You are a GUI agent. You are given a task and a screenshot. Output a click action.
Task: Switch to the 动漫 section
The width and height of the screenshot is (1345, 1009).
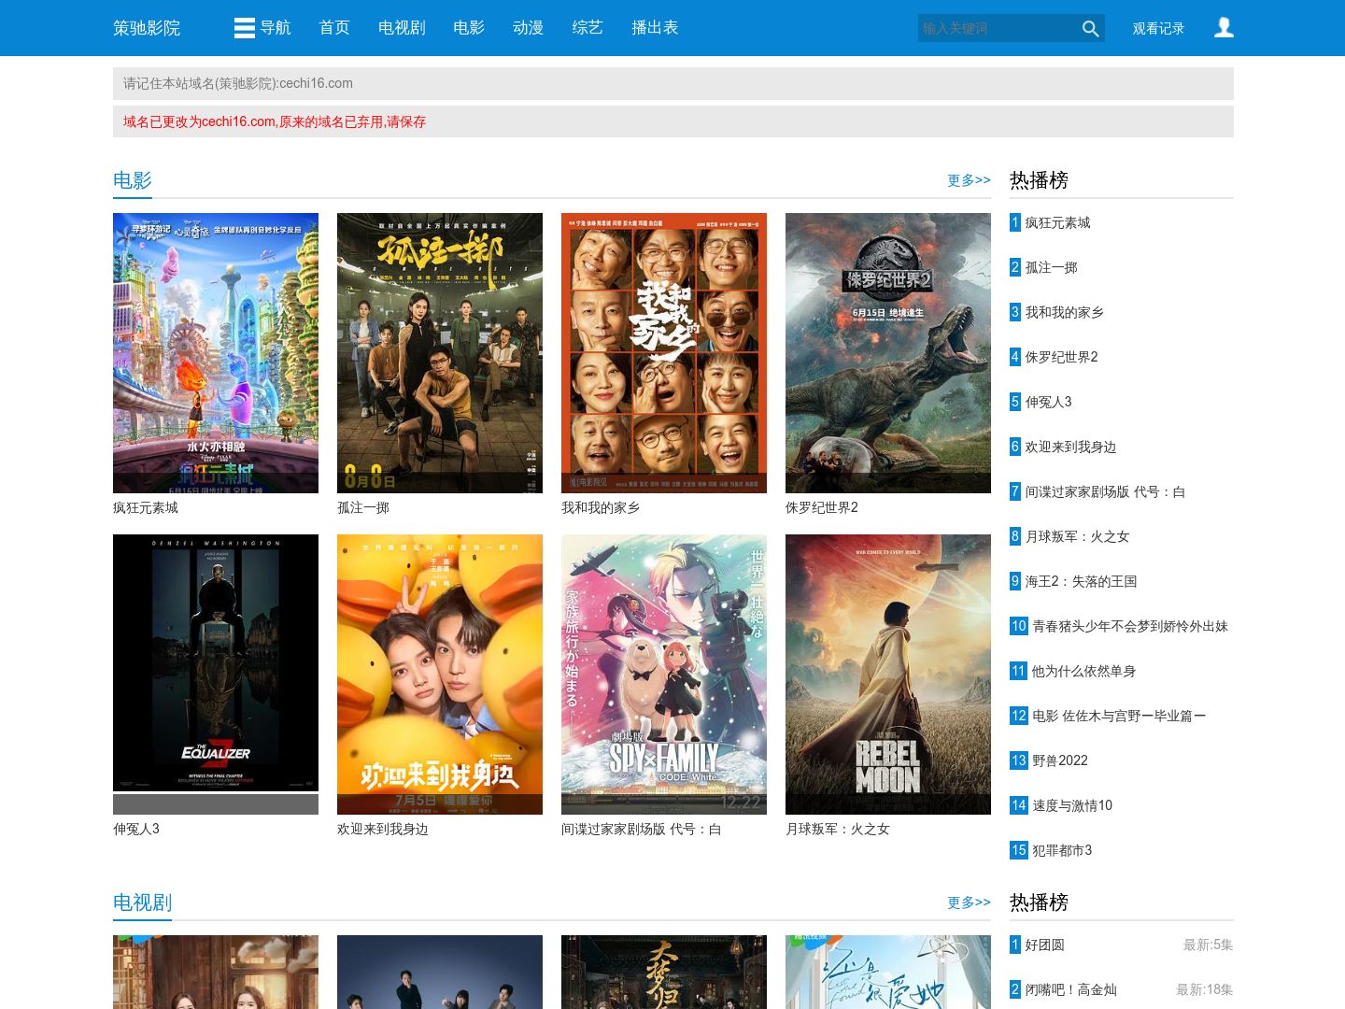click(x=529, y=28)
